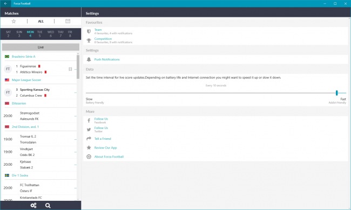
Task: Select the ALL matches tab
Action: (40, 21)
